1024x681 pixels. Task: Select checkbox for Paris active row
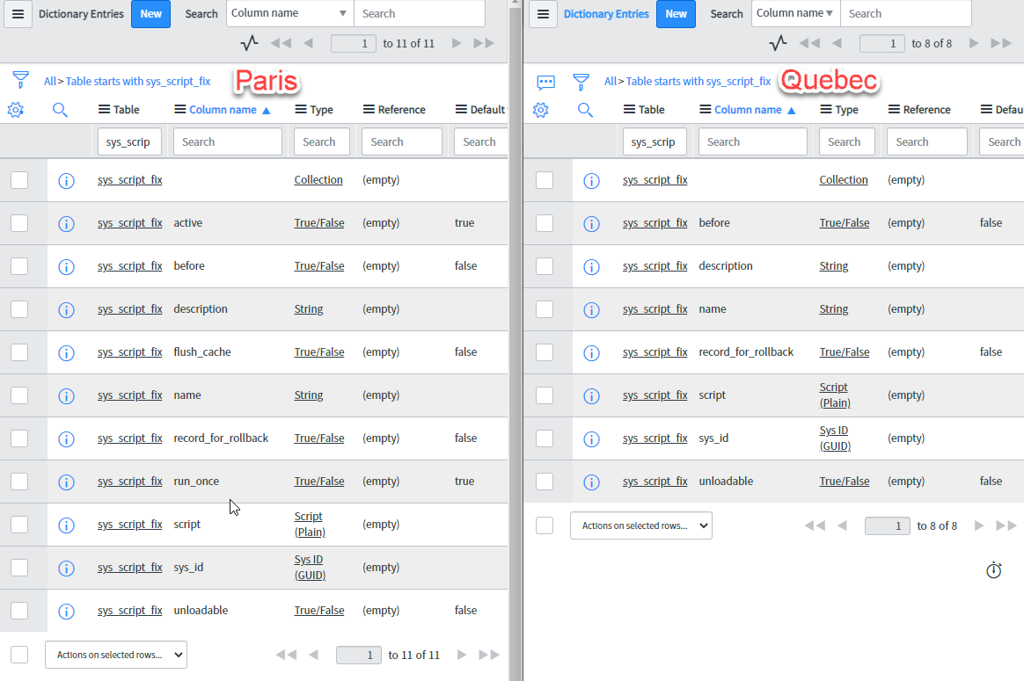click(19, 223)
